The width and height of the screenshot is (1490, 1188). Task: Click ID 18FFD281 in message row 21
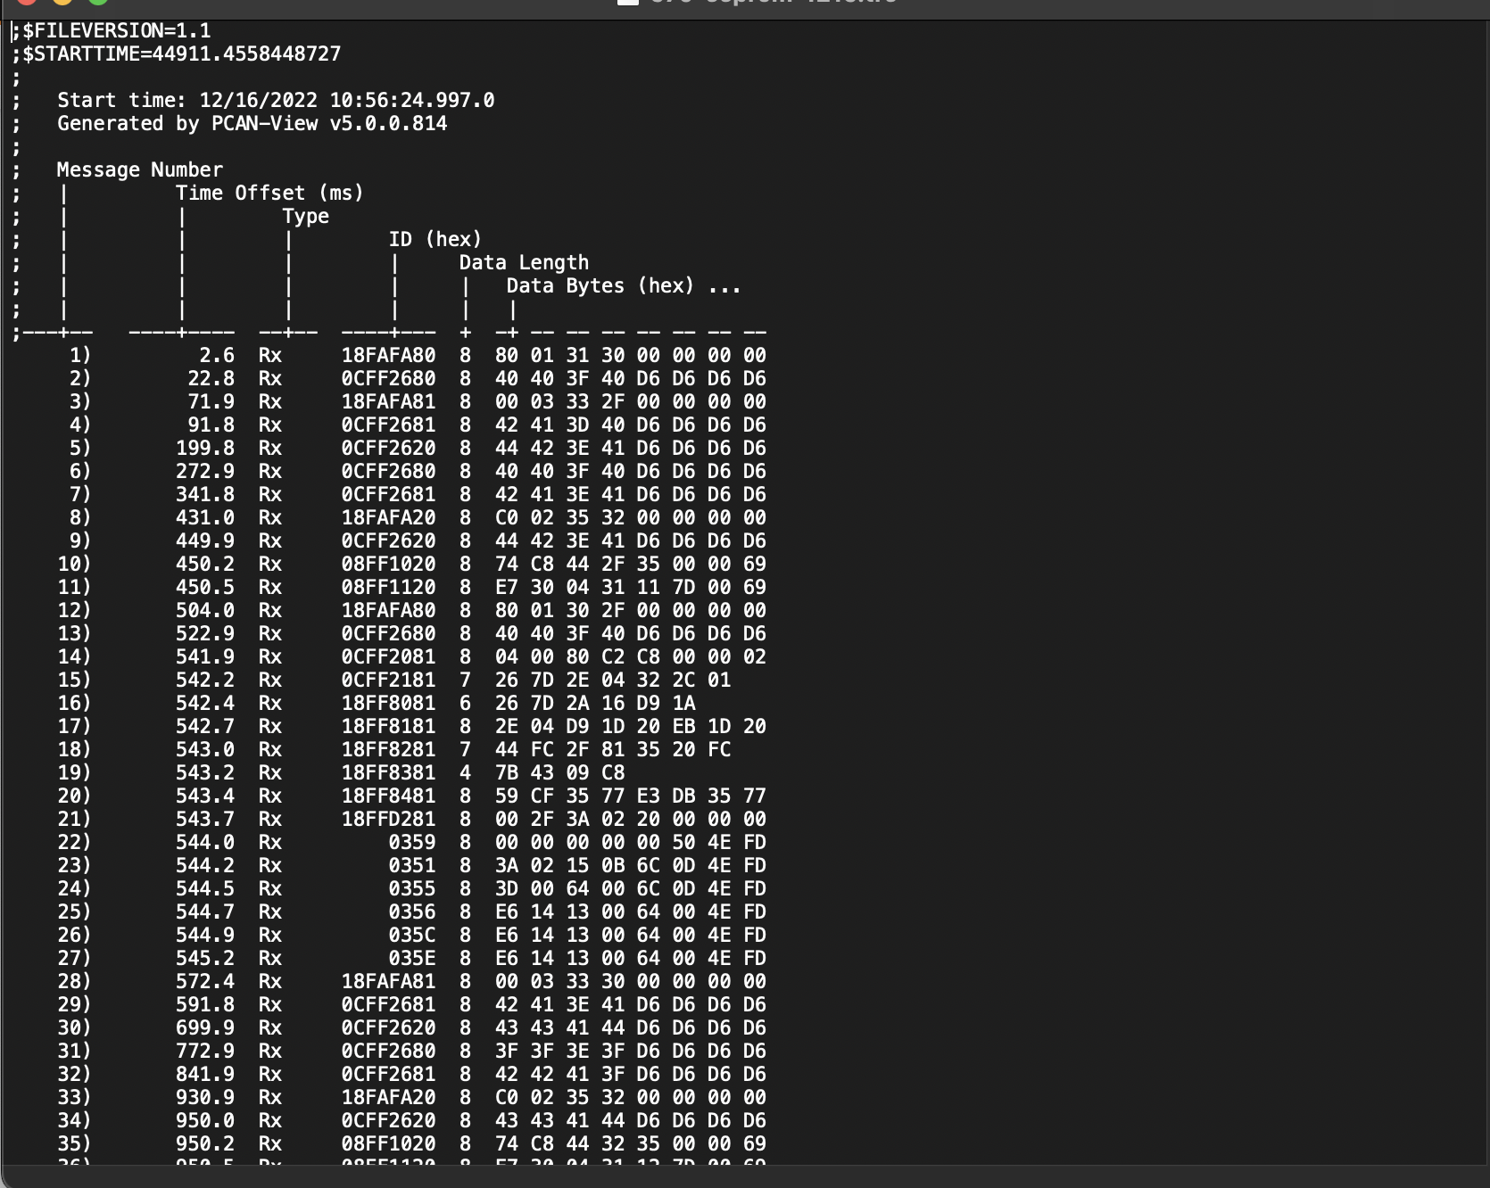[x=388, y=820]
